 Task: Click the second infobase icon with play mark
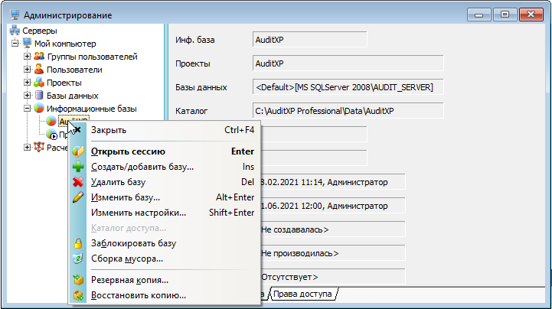coord(52,135)
